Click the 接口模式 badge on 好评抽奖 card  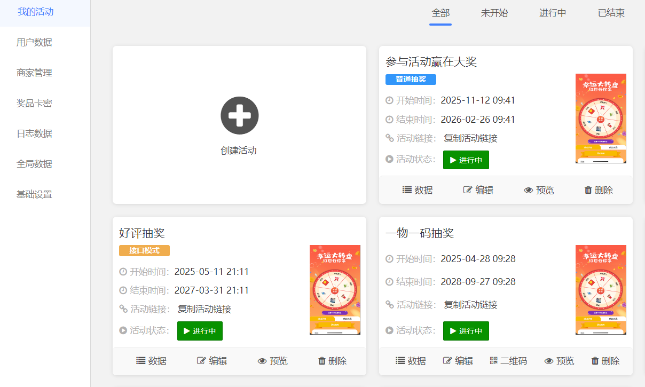(x=144, y=250)
